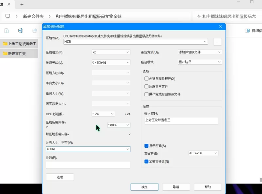The width and height of the screenshot is (262, 194).
Task: Minimize the Explorer window
Action: click(x=238, y=2)
